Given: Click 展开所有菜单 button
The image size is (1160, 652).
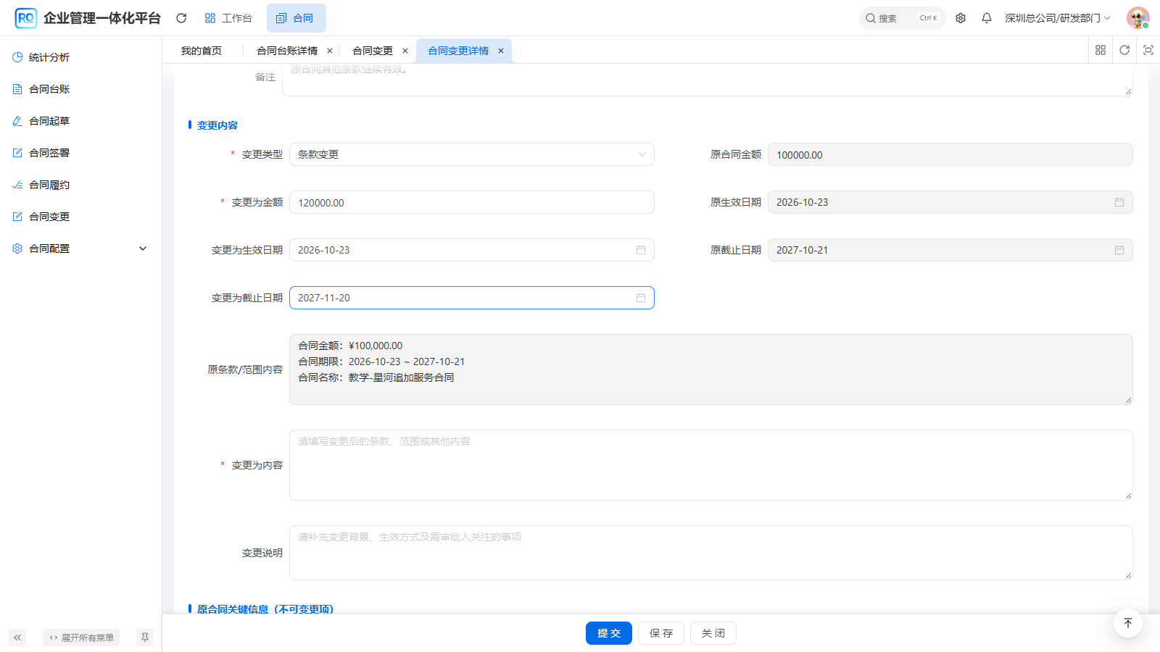Looking at the screenshot, I should 81,638.
